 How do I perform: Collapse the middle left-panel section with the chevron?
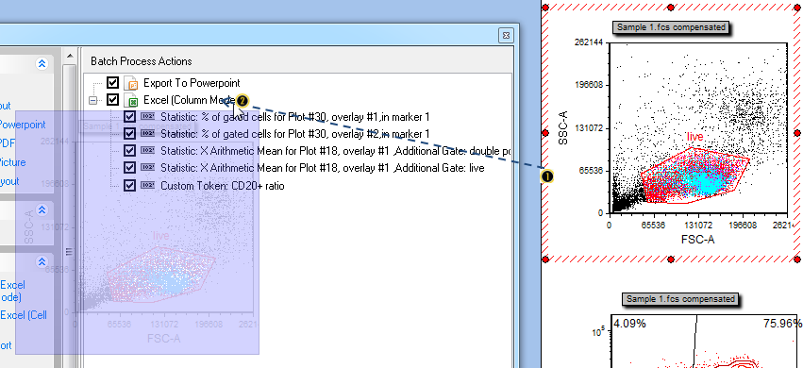[x=42, y=209]
